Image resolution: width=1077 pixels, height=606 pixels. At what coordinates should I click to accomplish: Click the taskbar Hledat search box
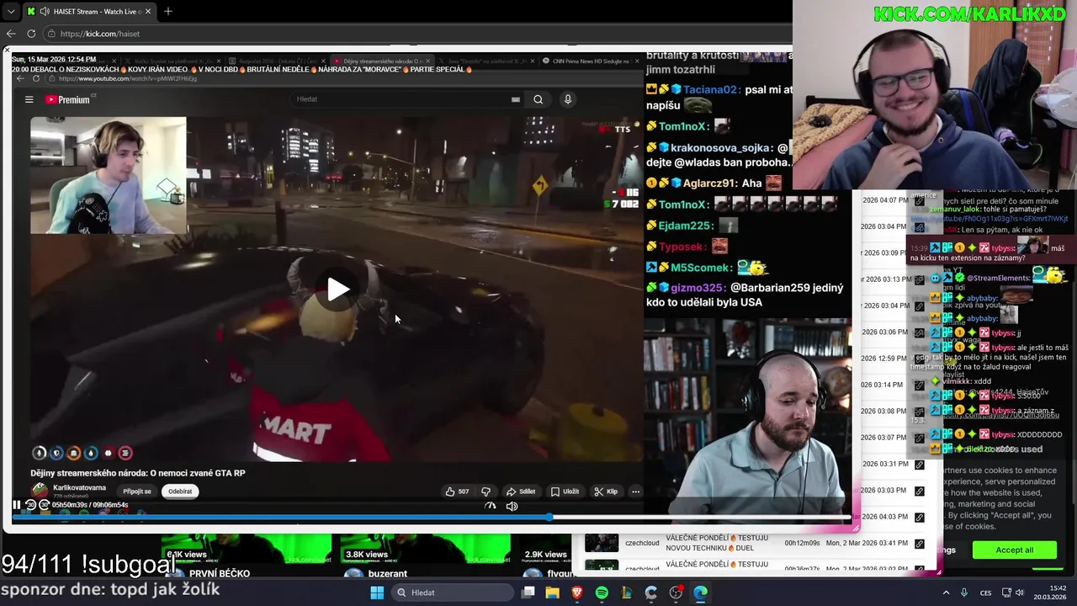click(x=451, y=593)
